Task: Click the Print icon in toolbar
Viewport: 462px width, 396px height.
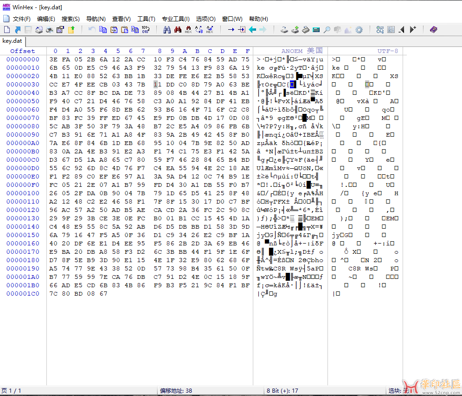Action: click(x=49, y=30)
